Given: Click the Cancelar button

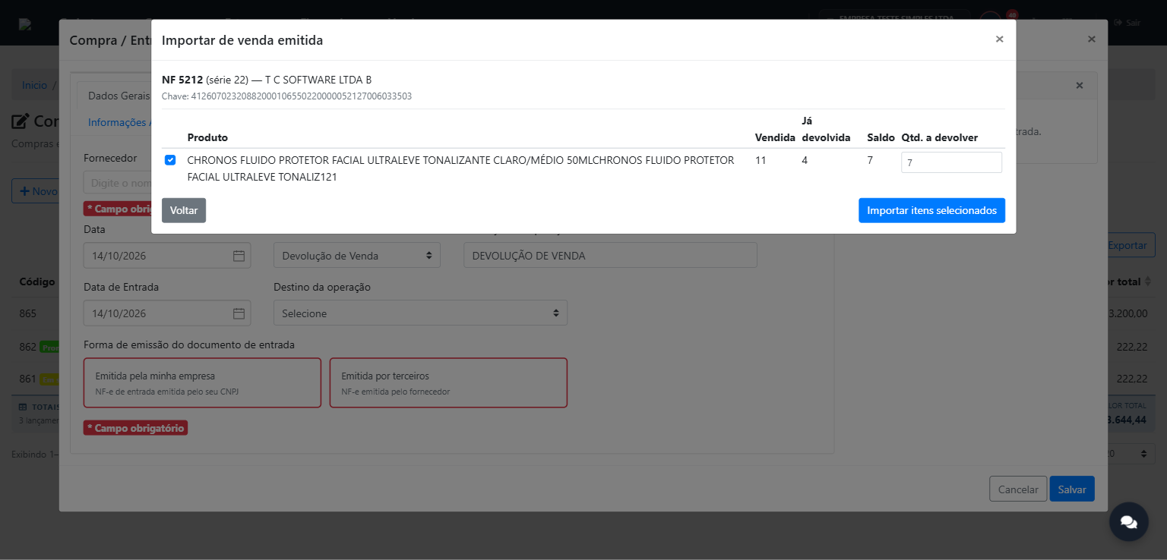Looking at the screenshot, I should click(1018, 489).
